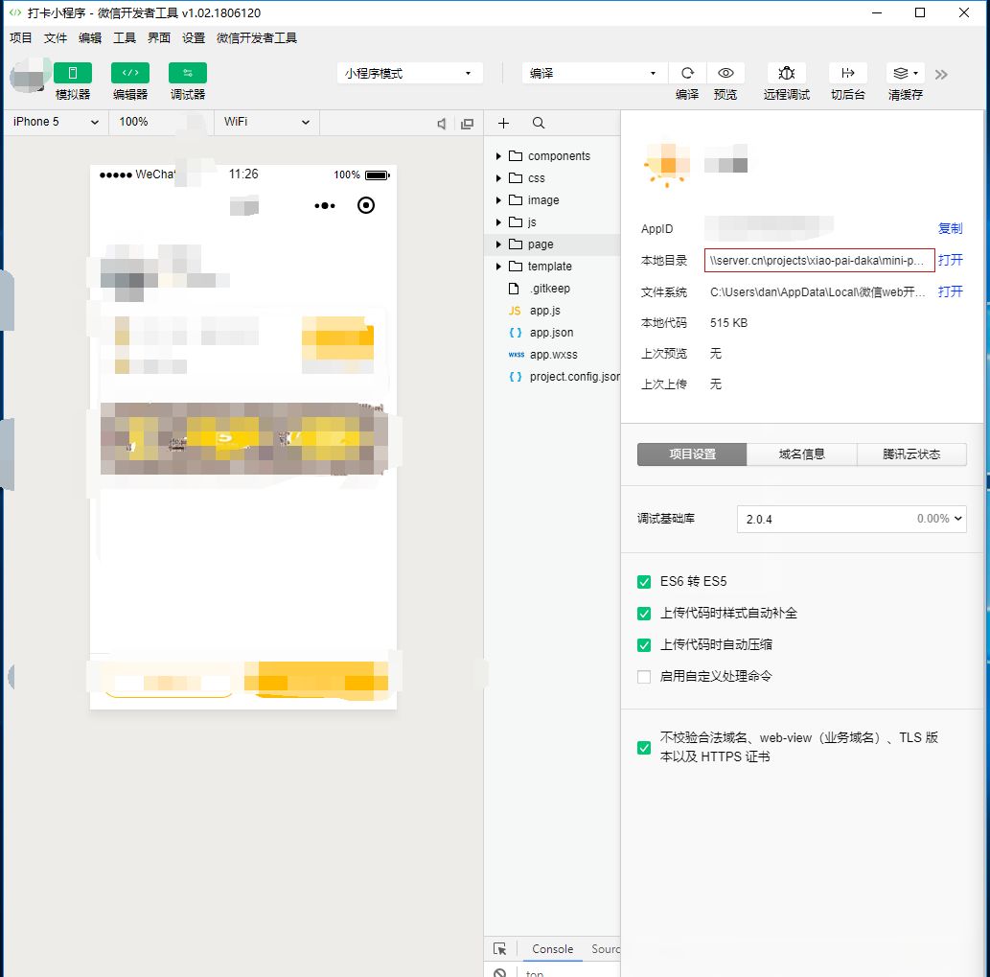Click the clear console icon
The height and width of the screenshot is (977, 990).
(499, 973)
